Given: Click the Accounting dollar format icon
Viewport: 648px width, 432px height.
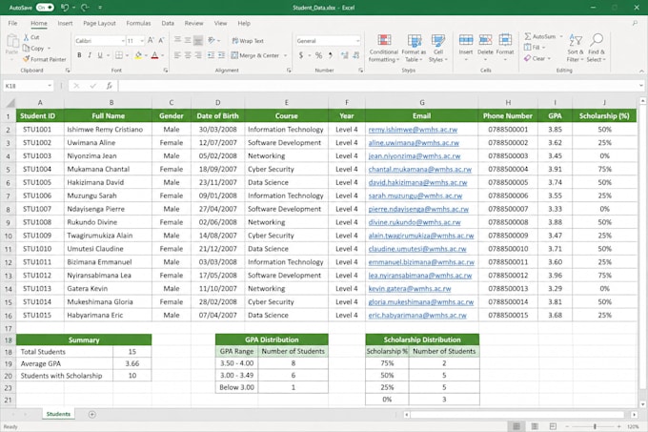Looking at the screenshot, I should pyautogui.click(x=301, y=55).
